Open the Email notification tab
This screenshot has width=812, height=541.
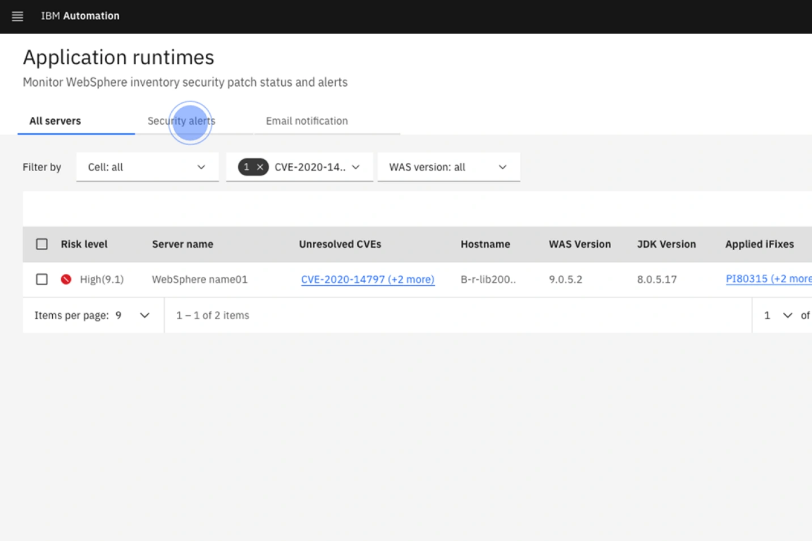307,121
